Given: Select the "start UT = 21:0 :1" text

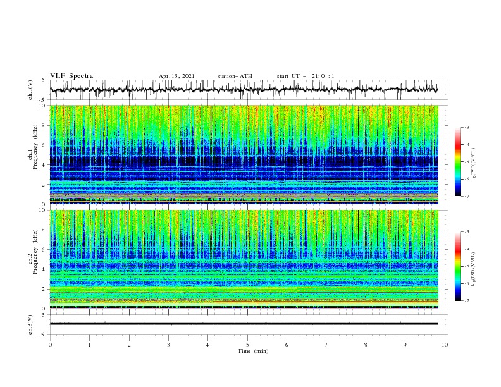Looking at the screenshot, I should (306, 76).
